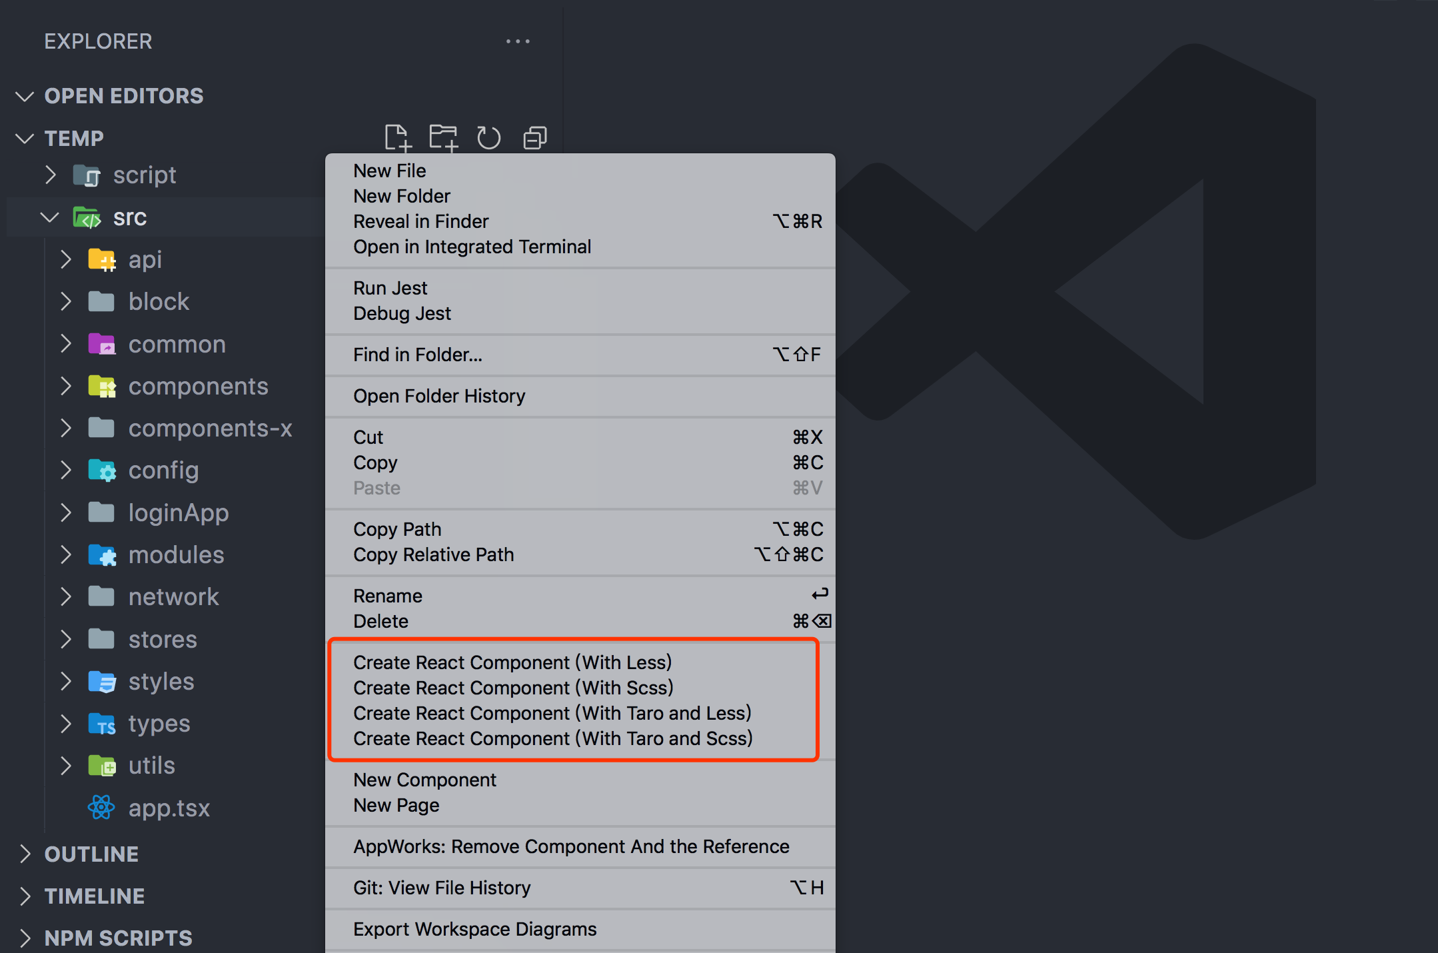
Task: Click the New Folder icon in Explorer
Action: 444,137
